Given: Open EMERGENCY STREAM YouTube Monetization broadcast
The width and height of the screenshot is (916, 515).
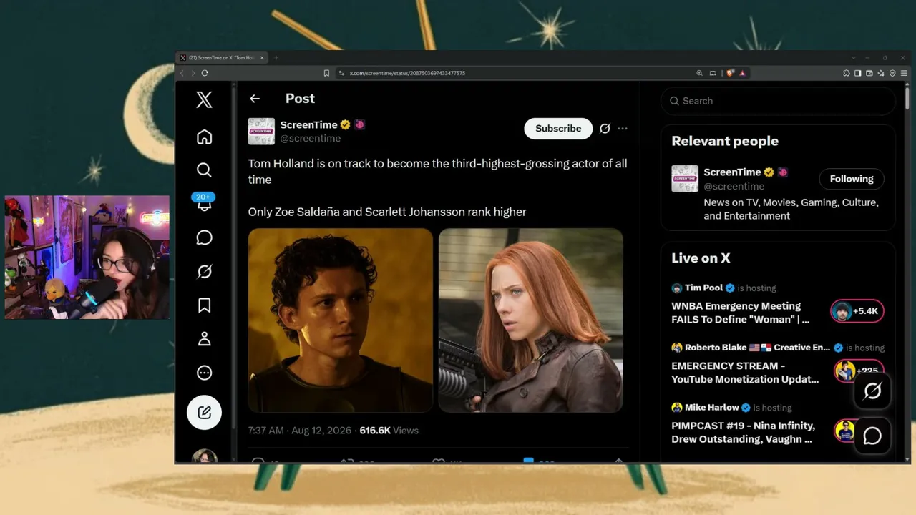Looking at the screenshot, I should pyautogui.click(x=745, y=373).
